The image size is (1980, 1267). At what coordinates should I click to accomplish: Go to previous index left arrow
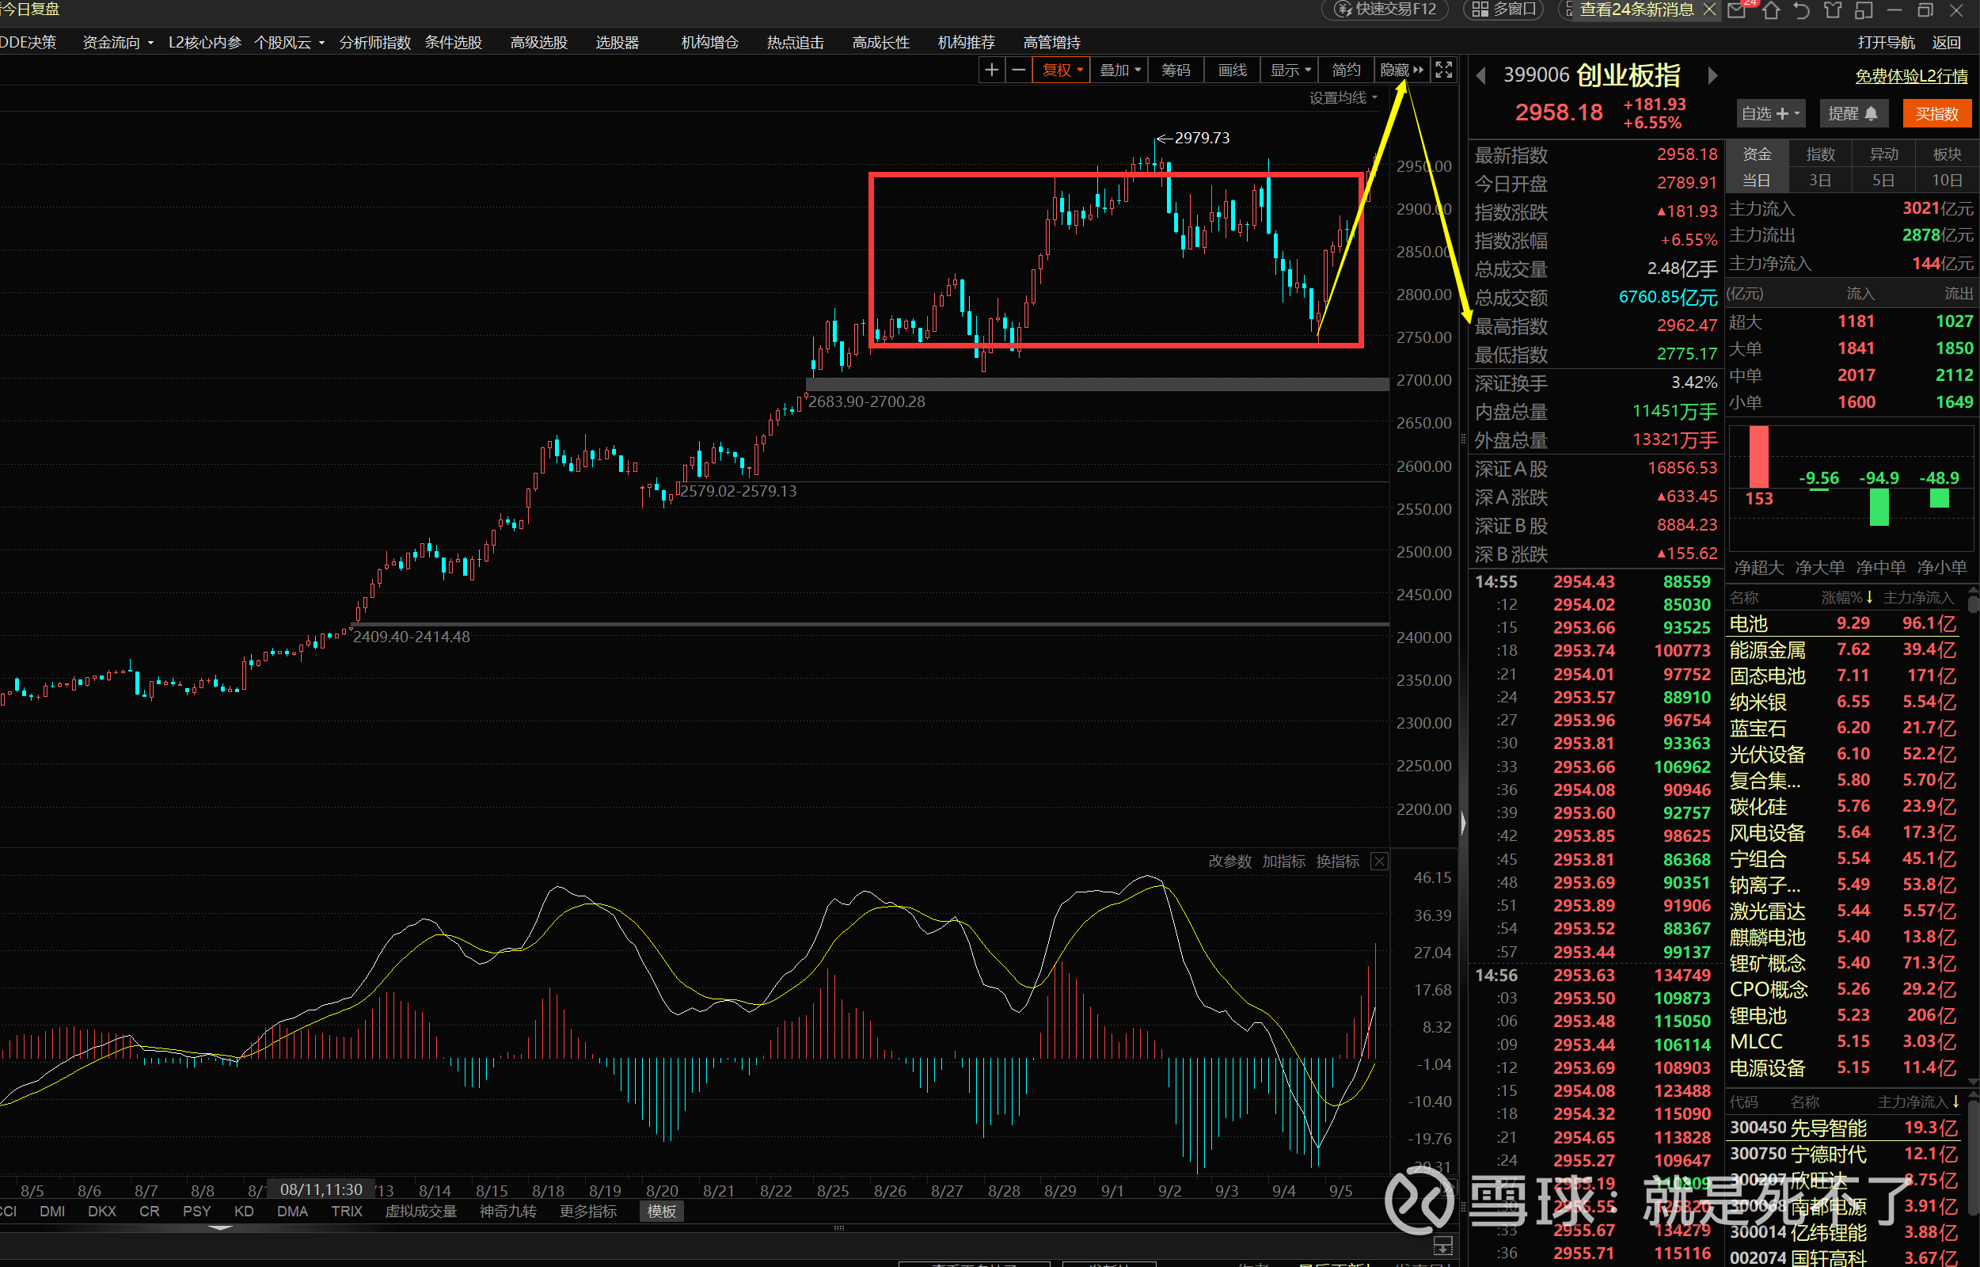click(1480, 76)
